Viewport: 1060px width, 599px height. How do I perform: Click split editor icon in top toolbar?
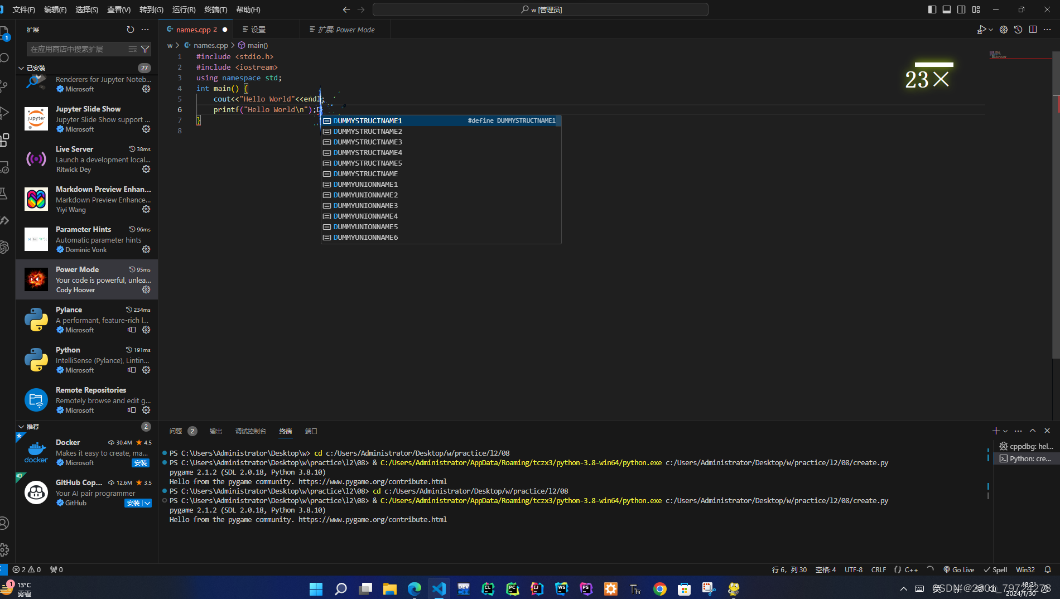pos(1033,30)
